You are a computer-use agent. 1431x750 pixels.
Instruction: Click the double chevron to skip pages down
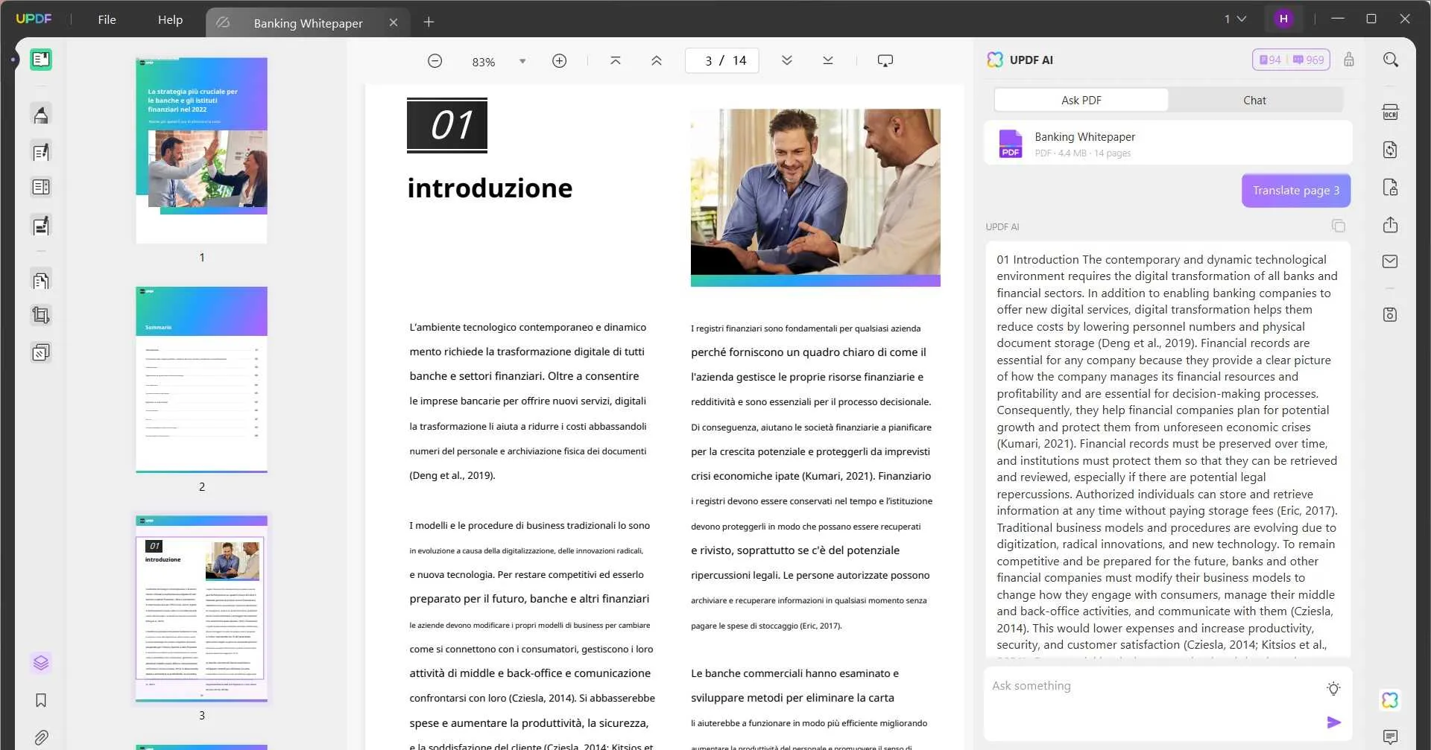[787, 60]
